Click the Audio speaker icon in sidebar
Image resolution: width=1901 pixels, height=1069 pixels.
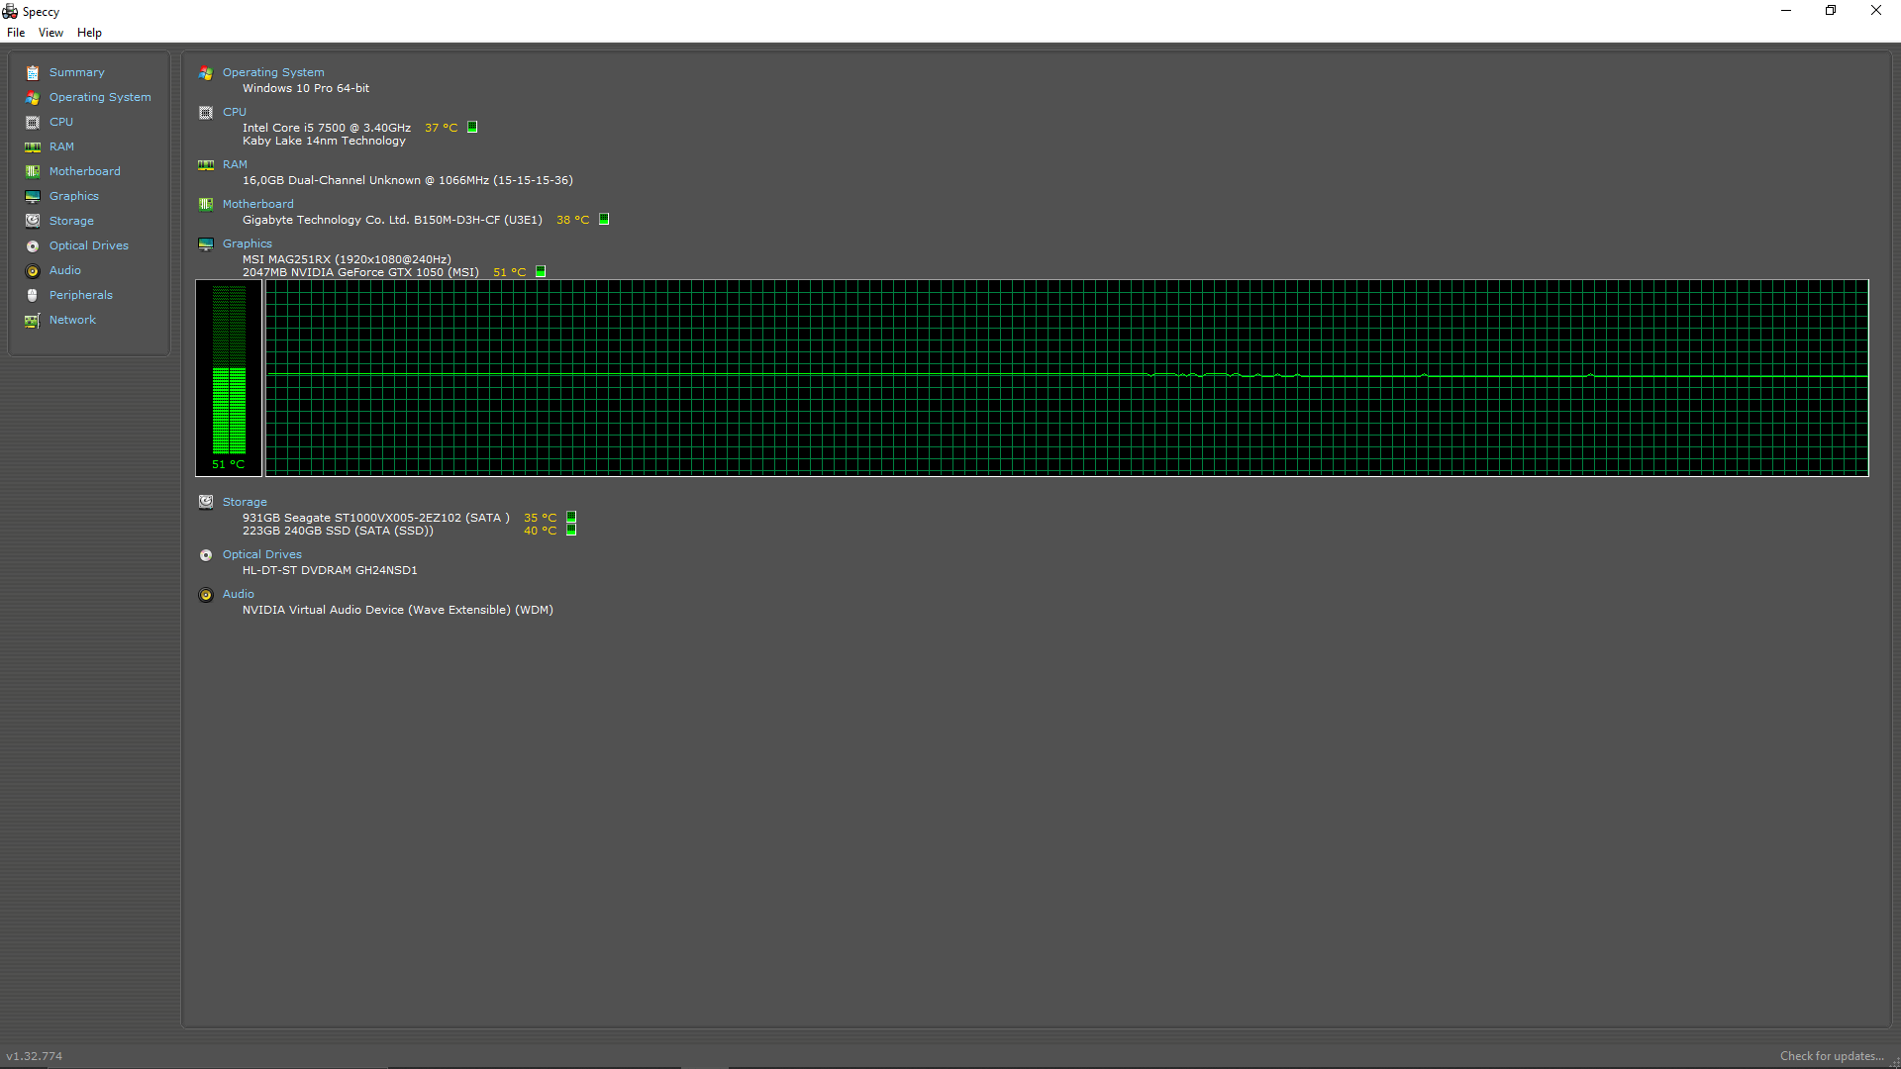pos(33,271)
